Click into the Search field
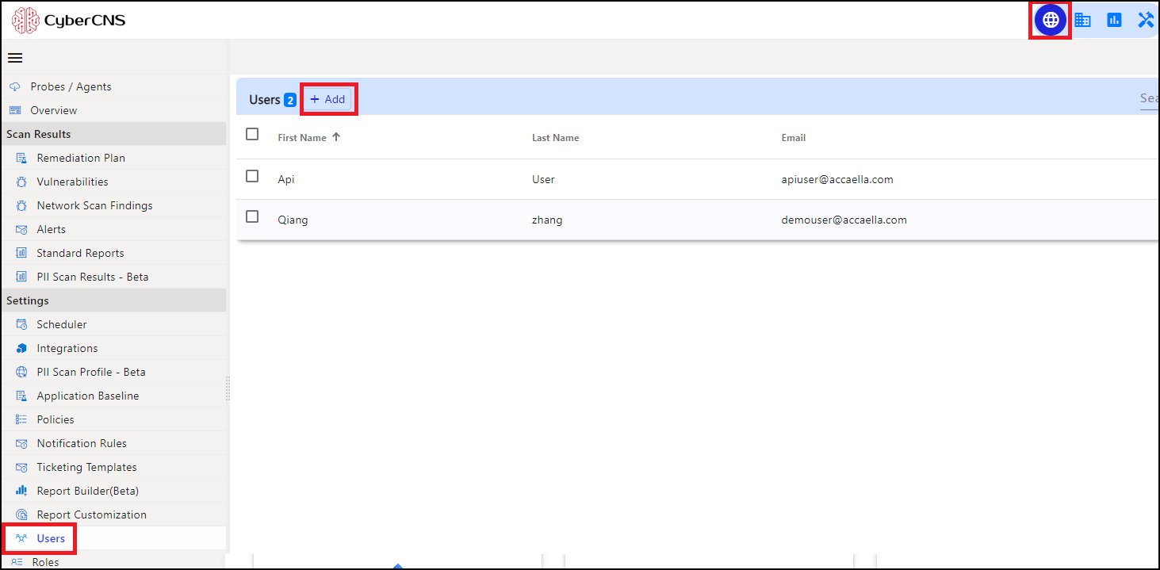 tap(1149, 98)
